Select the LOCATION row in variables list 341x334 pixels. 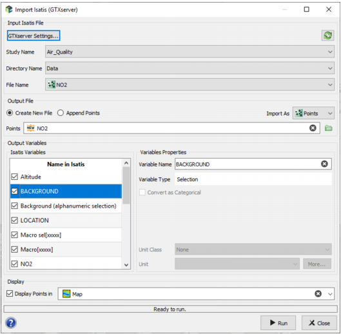tap(66, 221)
